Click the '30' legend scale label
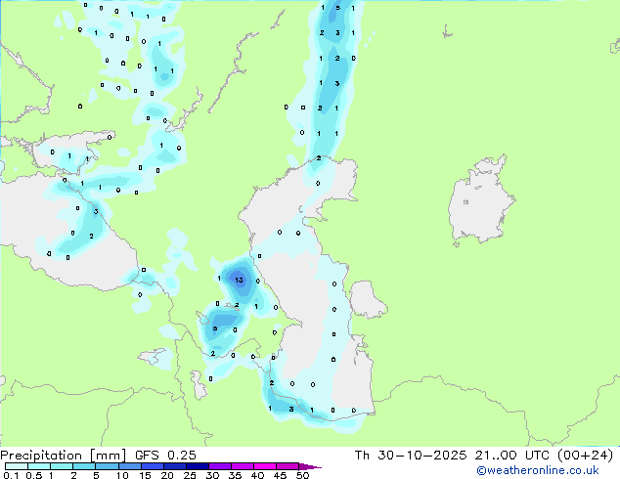Image resolution: width=620 pixels, height=479 pixels. pyautogui.click(x=212, y=475)
